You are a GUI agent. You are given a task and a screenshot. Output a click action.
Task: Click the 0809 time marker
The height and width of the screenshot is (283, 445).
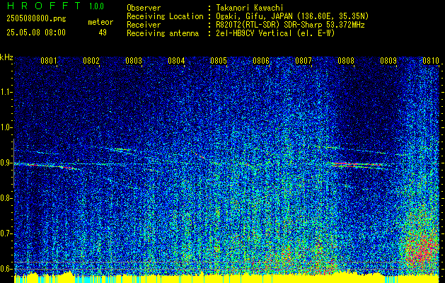[388, 61]
